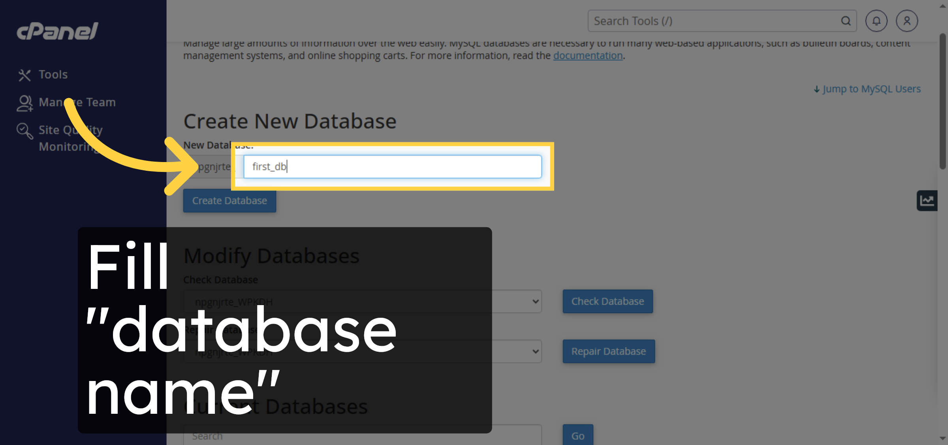Click the Search Tools input field

pos(711,21)
